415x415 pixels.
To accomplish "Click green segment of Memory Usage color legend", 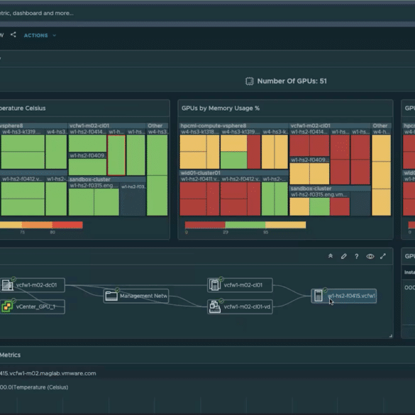I will coord(245,225).
